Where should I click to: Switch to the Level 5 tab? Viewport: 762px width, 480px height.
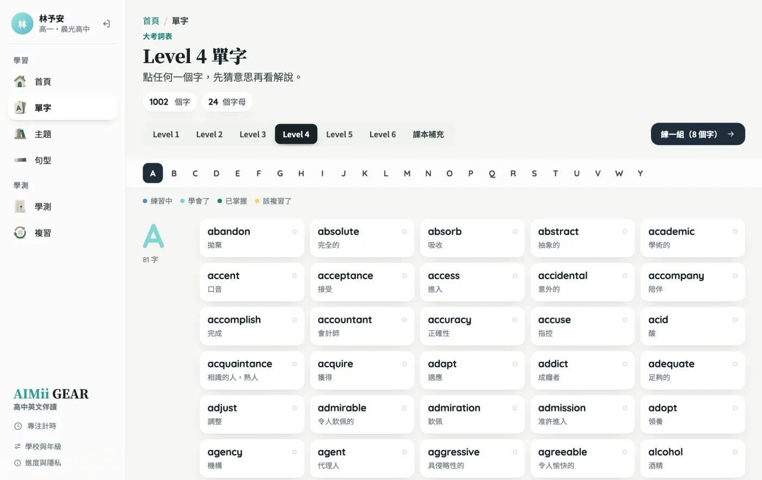coord(339,134)
